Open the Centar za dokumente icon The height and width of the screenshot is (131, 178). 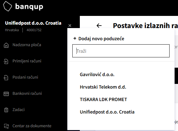6,126
